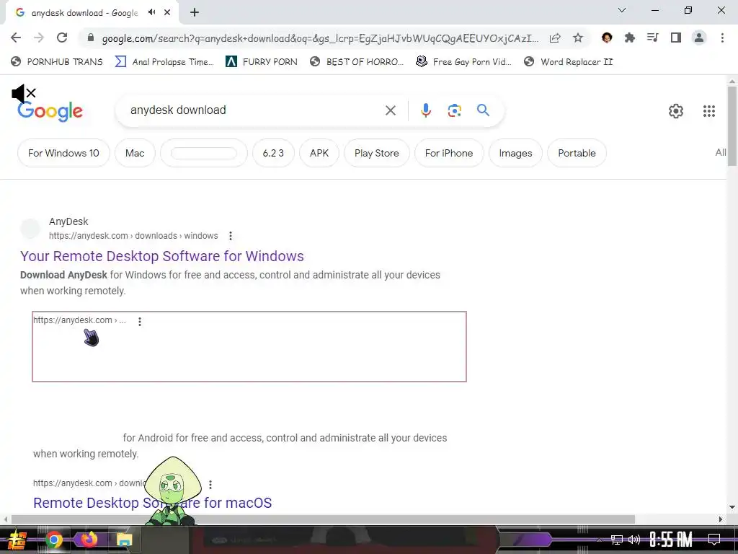Click into the anydesk download search box

(x=254, y=110)
